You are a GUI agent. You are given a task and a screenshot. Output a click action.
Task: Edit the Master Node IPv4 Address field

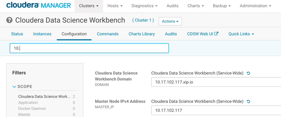click(x=216, y=110)
